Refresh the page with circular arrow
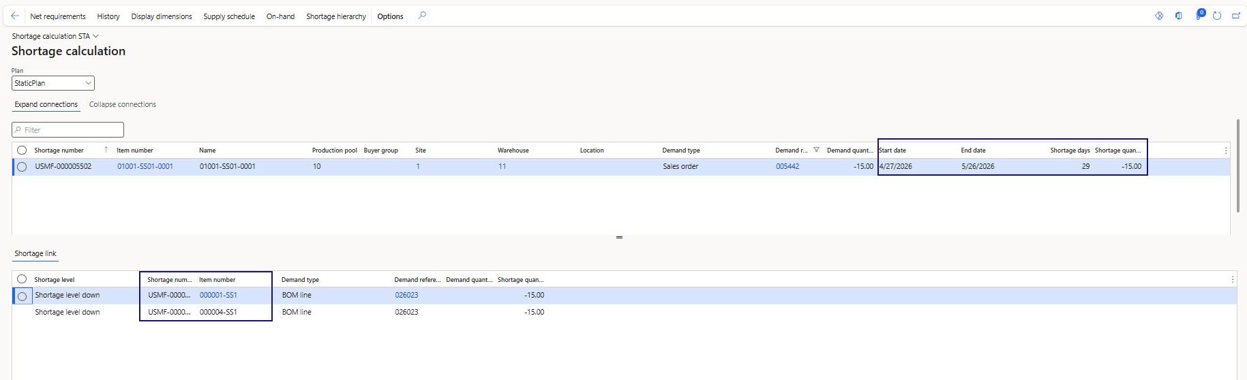The height and width of the screenshot is (380, 1247). click(x=1217, y=16)
